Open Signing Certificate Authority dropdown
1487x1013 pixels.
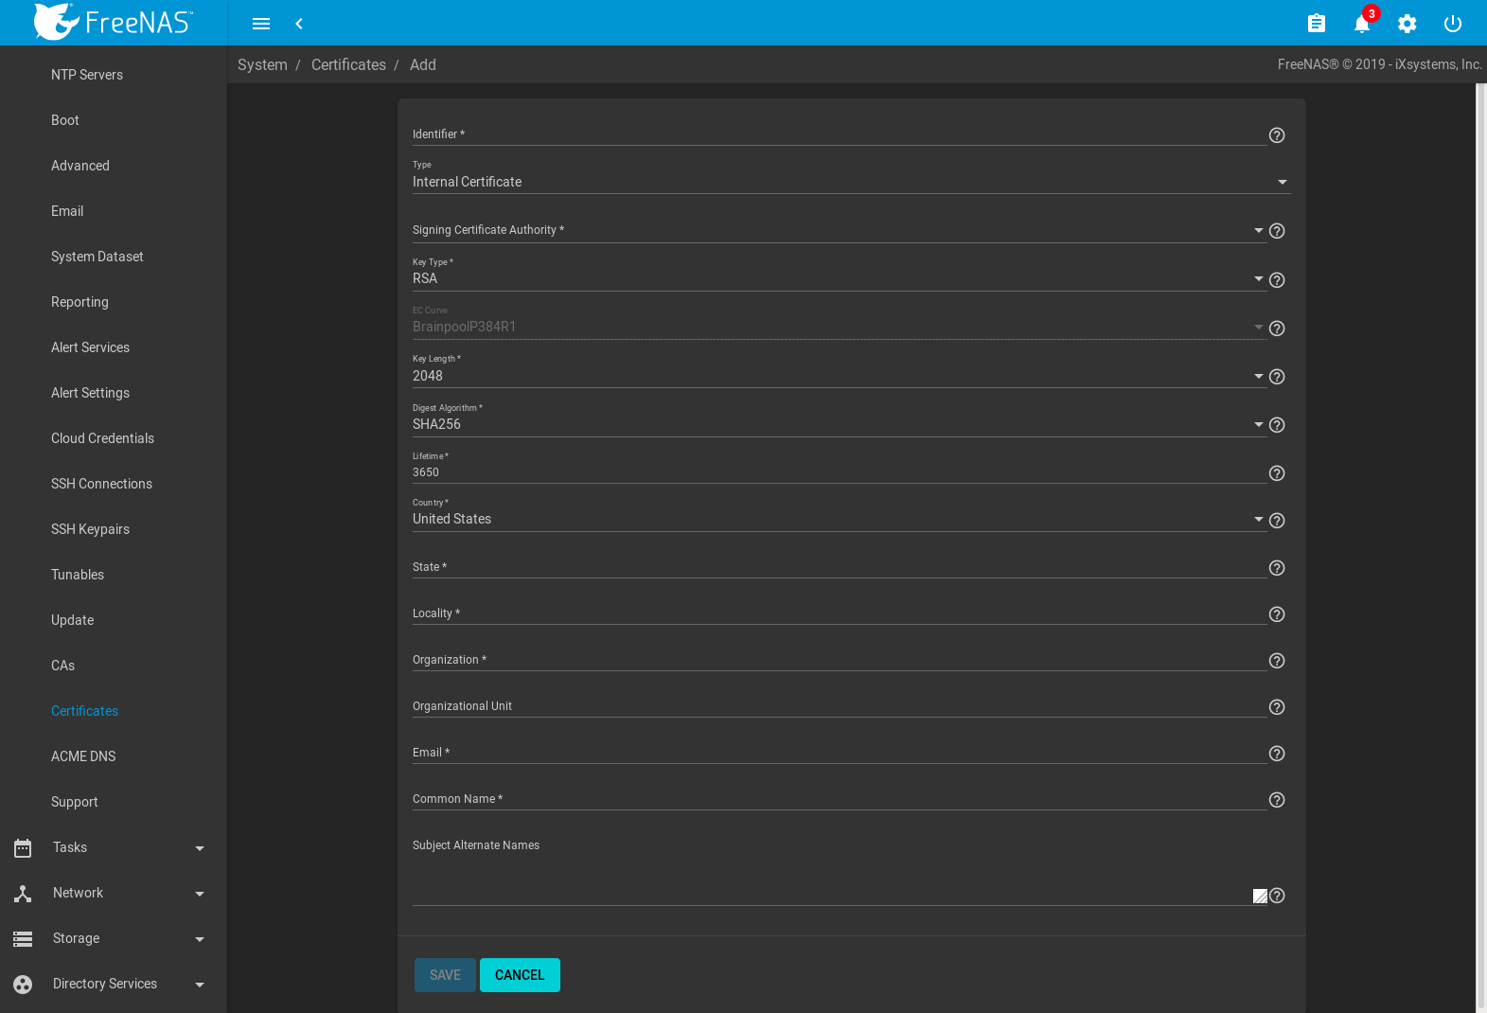click(839, 231)
